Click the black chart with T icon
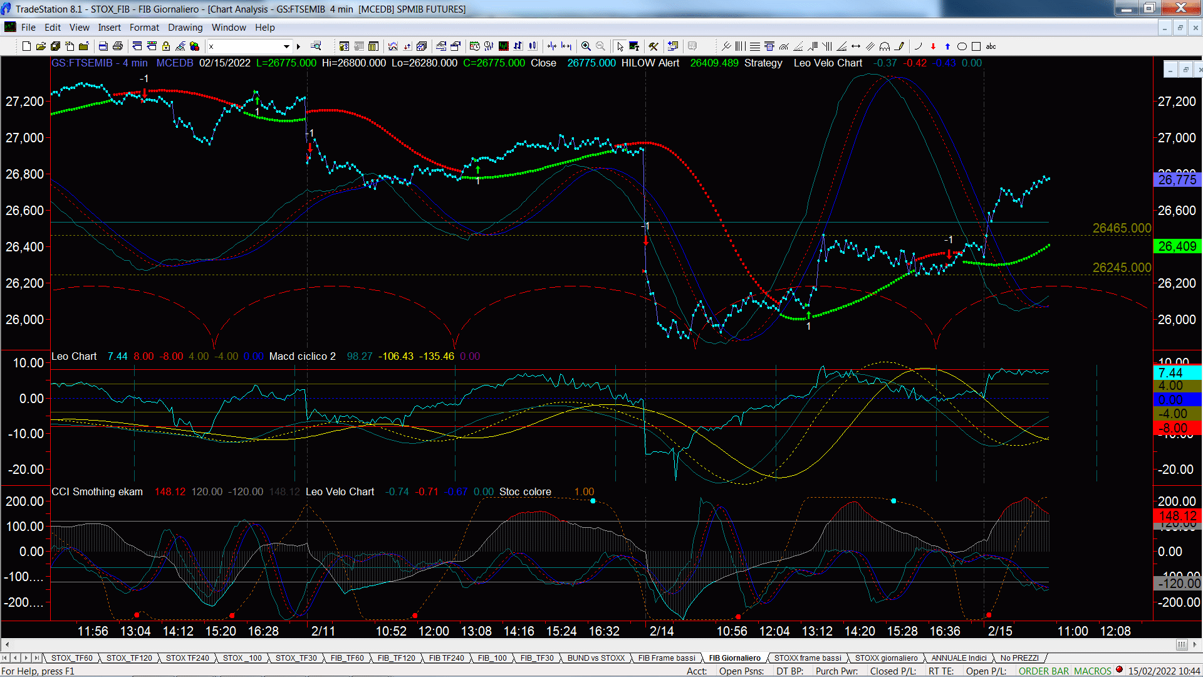Image resolution: width=1203 pixels, height=677 pixels. click(634, 46)
